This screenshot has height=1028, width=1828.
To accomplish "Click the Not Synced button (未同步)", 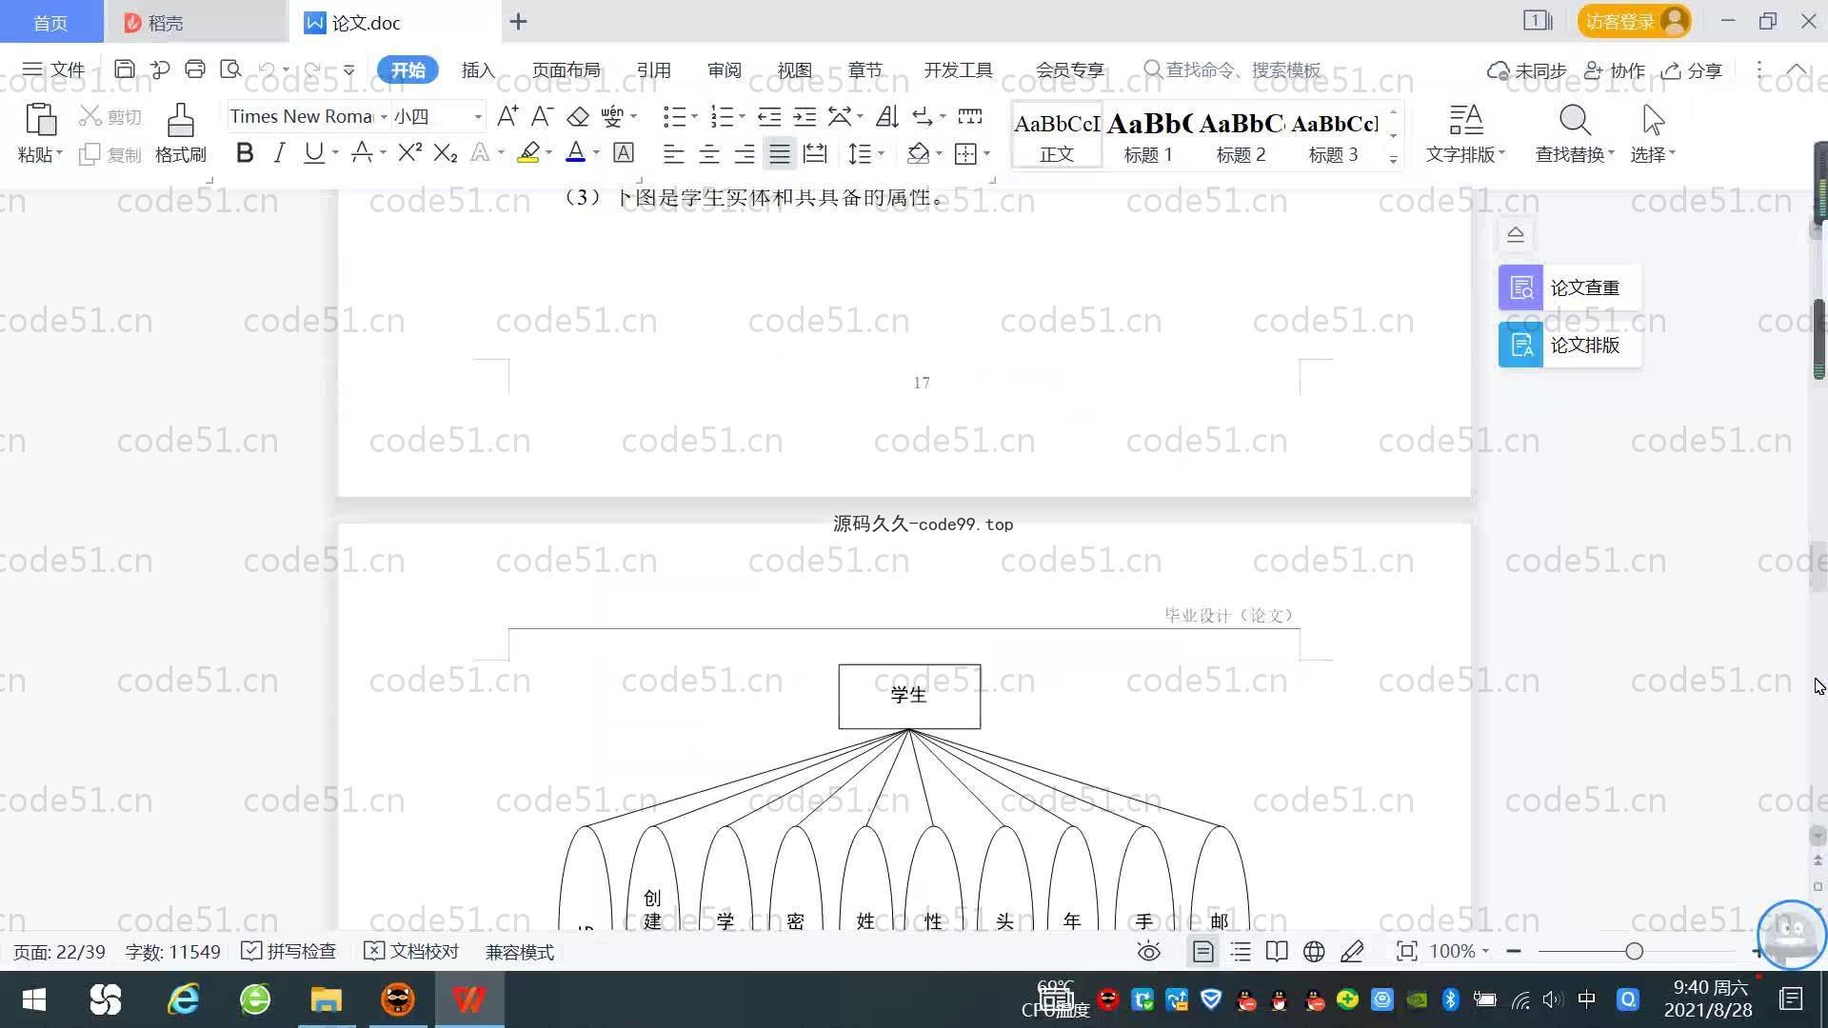I will coord(1527,70).
